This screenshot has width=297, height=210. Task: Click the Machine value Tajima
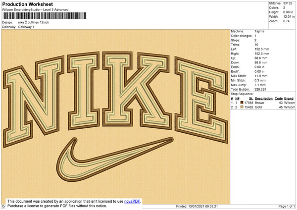259,31
